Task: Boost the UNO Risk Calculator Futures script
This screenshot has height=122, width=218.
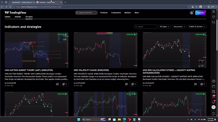Action: (x=202, y=84)
